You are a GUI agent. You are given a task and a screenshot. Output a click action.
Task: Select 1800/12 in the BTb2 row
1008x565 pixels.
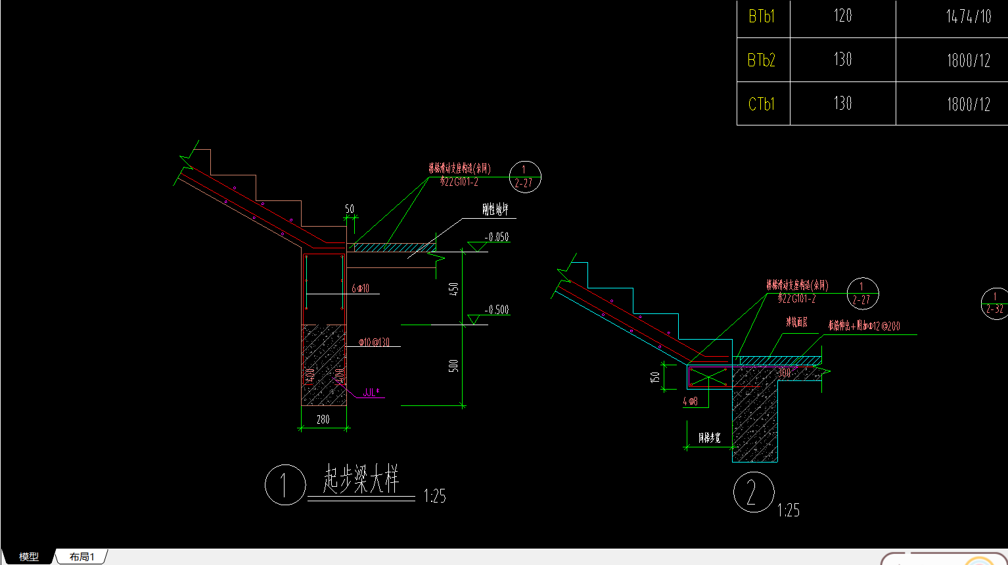pyautogui.click(x=969, y=61)
